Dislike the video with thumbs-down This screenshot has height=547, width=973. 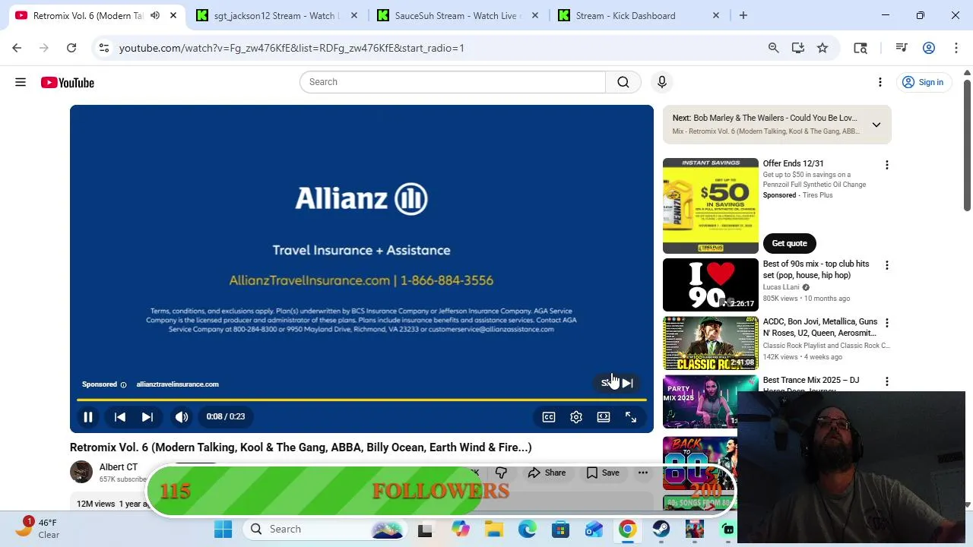coord(501,473)
